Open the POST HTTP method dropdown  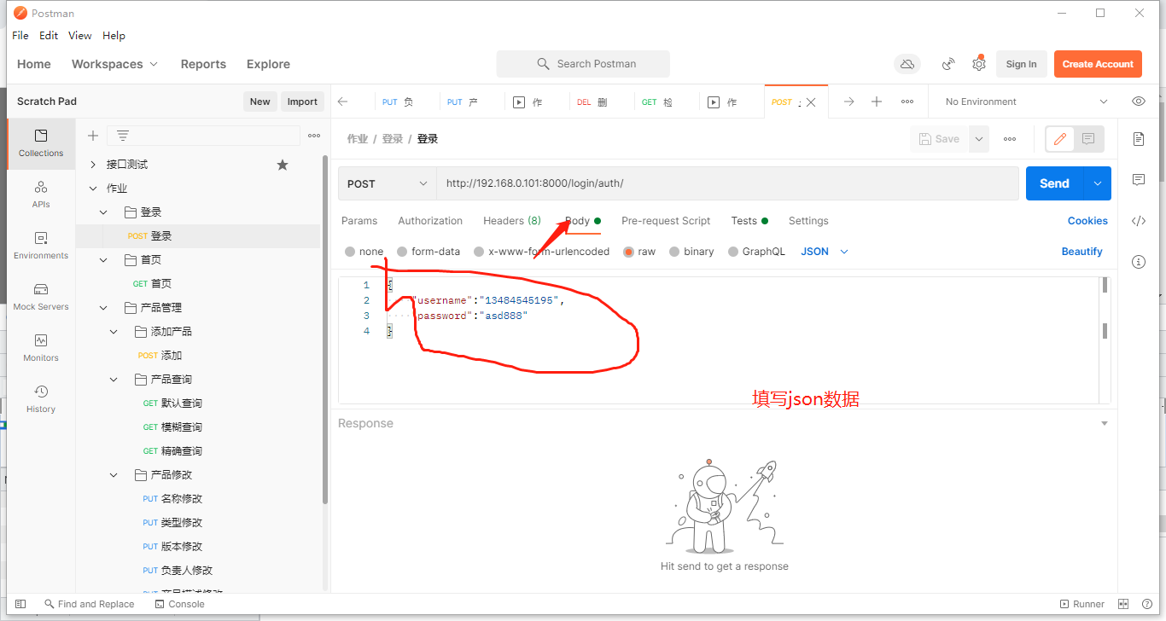pos(388,183)
